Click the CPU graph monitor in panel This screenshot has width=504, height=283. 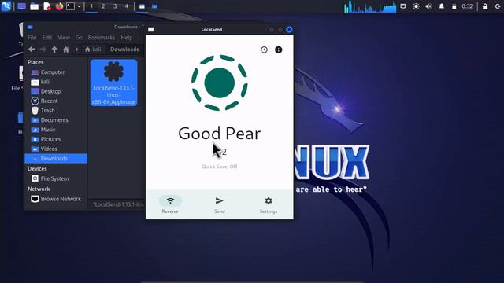370,6
